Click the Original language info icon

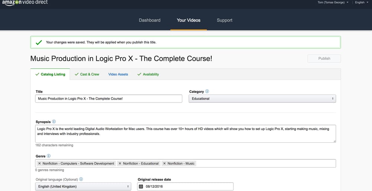click(x=81, y=179)
